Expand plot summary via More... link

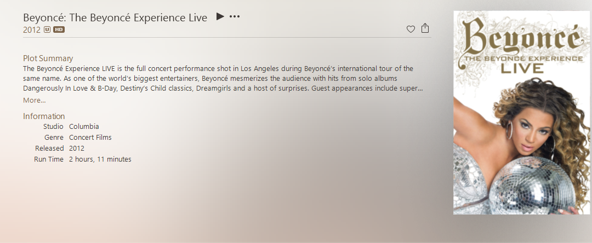tap(35, 100)
